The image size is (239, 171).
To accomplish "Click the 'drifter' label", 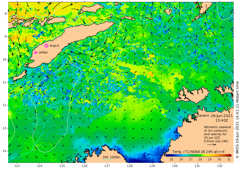I will pyautogui.click(x=43, y=52).
